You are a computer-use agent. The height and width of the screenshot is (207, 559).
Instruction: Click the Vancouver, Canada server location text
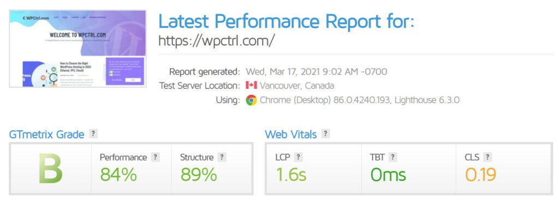tap(297, 86)
